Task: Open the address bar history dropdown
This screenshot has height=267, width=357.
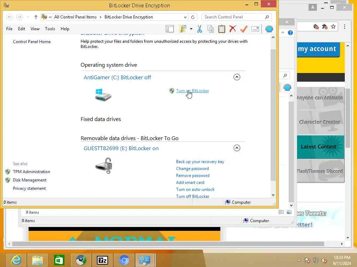Action: (x=185, y=17)
